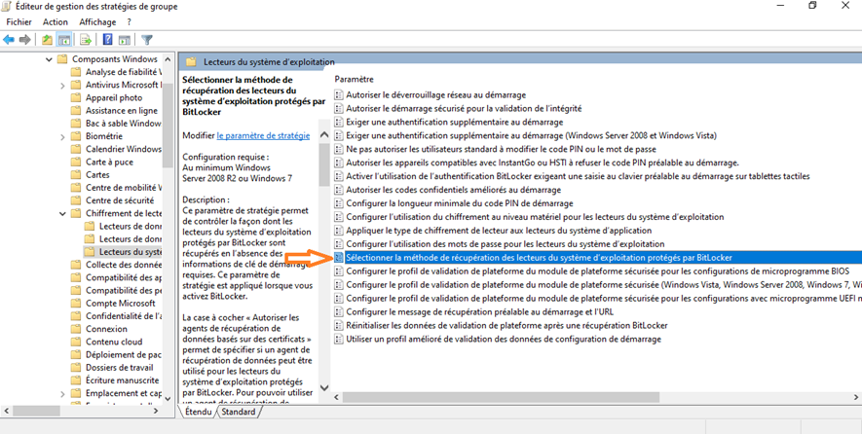Image resolution: width=862 pixels, height=434 pixels.
Task: Click the folder icon beside Appareil photo
Action: [76, 97]
